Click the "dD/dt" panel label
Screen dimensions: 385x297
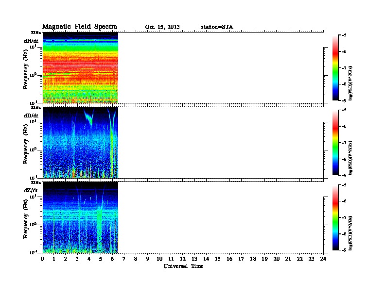31,115
